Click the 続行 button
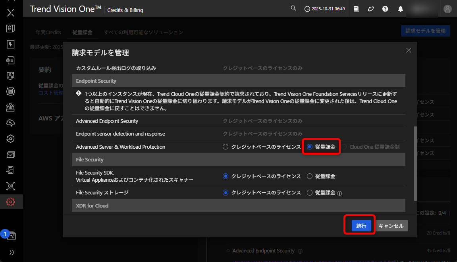Screen dimensions: 457x262 coord(361,226)
